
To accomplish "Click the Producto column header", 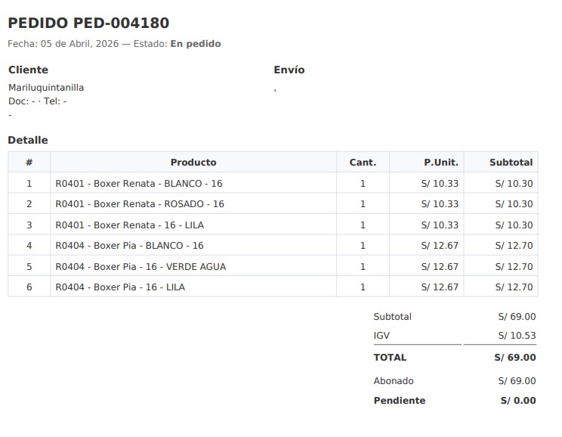I will [193, 163].
